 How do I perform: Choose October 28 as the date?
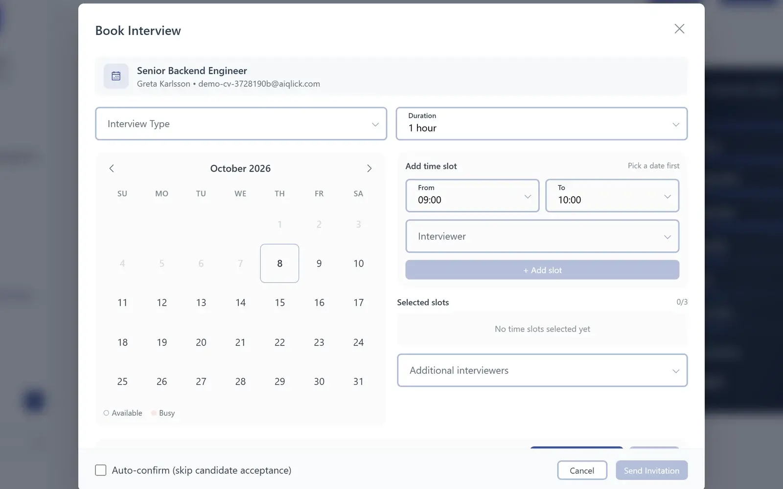(240, 381)
